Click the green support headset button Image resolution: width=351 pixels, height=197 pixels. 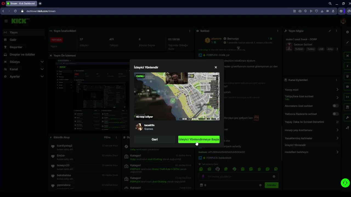pos(345,183)
